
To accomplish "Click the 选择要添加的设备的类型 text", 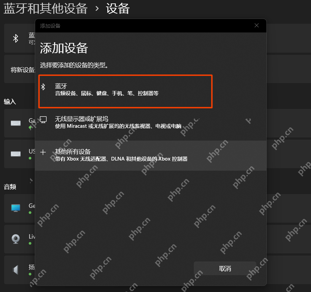I will coord(74,65).
